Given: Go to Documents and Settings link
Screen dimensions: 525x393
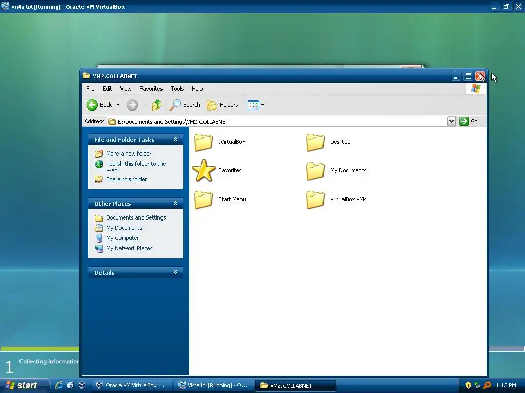Looking at the screenshot, I should pyautogui.click(x=136, y=217).
